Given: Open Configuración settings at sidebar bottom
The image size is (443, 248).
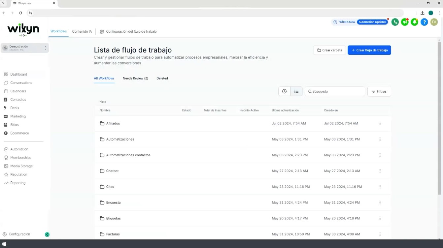Looking at the screenshot, I should (x=17, y=234).
